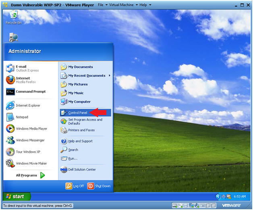Open Windows Messenger

tap(30, 140)
